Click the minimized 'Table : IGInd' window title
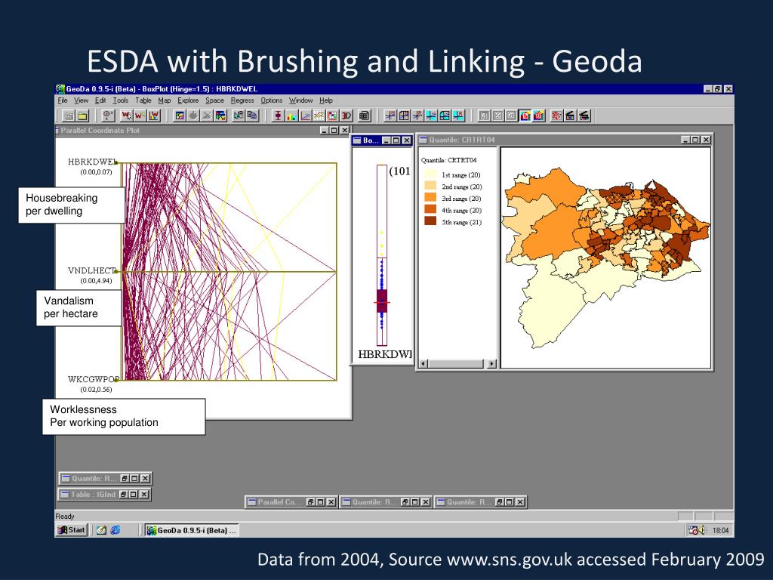 tap(93, 494)
